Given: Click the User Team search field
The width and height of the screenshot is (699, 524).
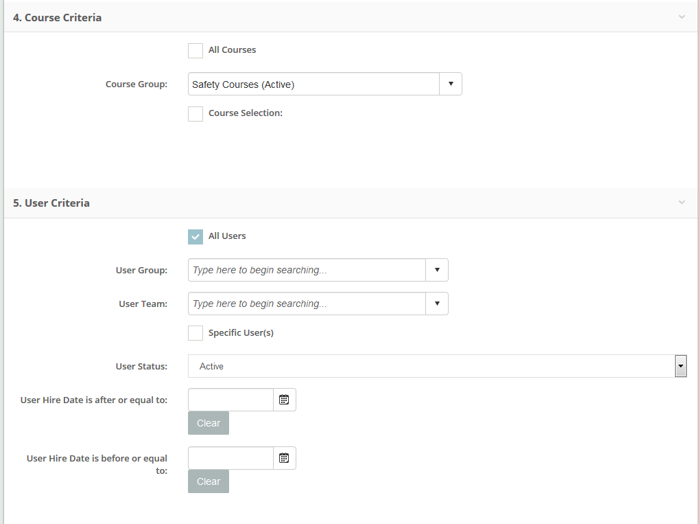Looking at the screenshot, I should (x=307, y=304).
